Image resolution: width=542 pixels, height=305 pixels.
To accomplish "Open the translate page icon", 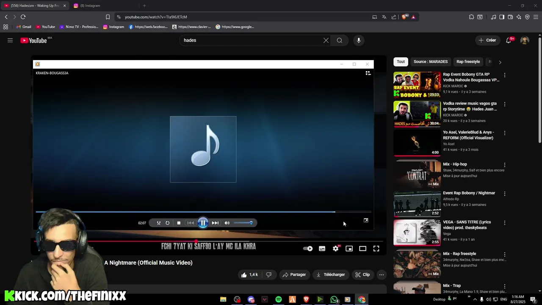I will (x=384, y=17).
